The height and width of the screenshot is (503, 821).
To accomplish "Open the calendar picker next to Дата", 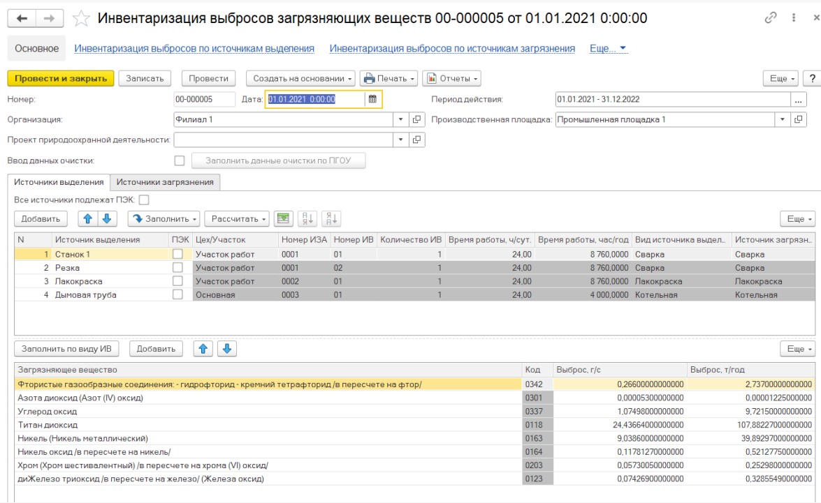I will click(x=372, y=99).
